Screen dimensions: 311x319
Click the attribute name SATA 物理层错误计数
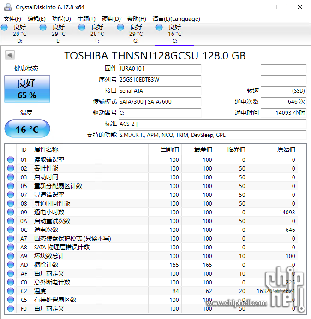click(62, 247)
